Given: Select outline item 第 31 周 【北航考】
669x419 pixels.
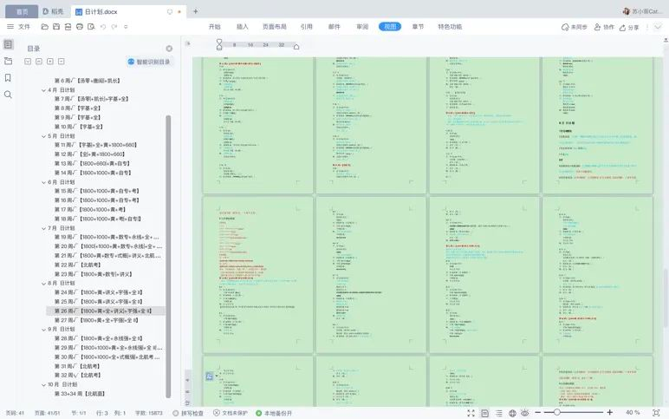Looking at the screenshot, I should tap(78, 366).
